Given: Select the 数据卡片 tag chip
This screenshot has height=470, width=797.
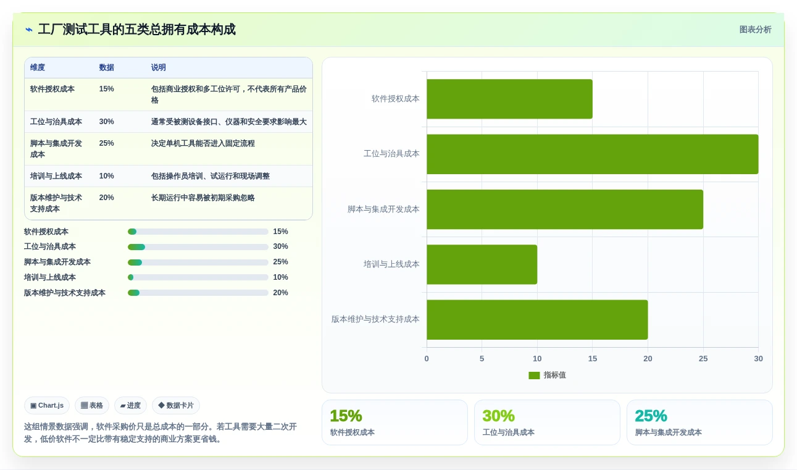Looking at the screenshot, I should pos(176,406).
